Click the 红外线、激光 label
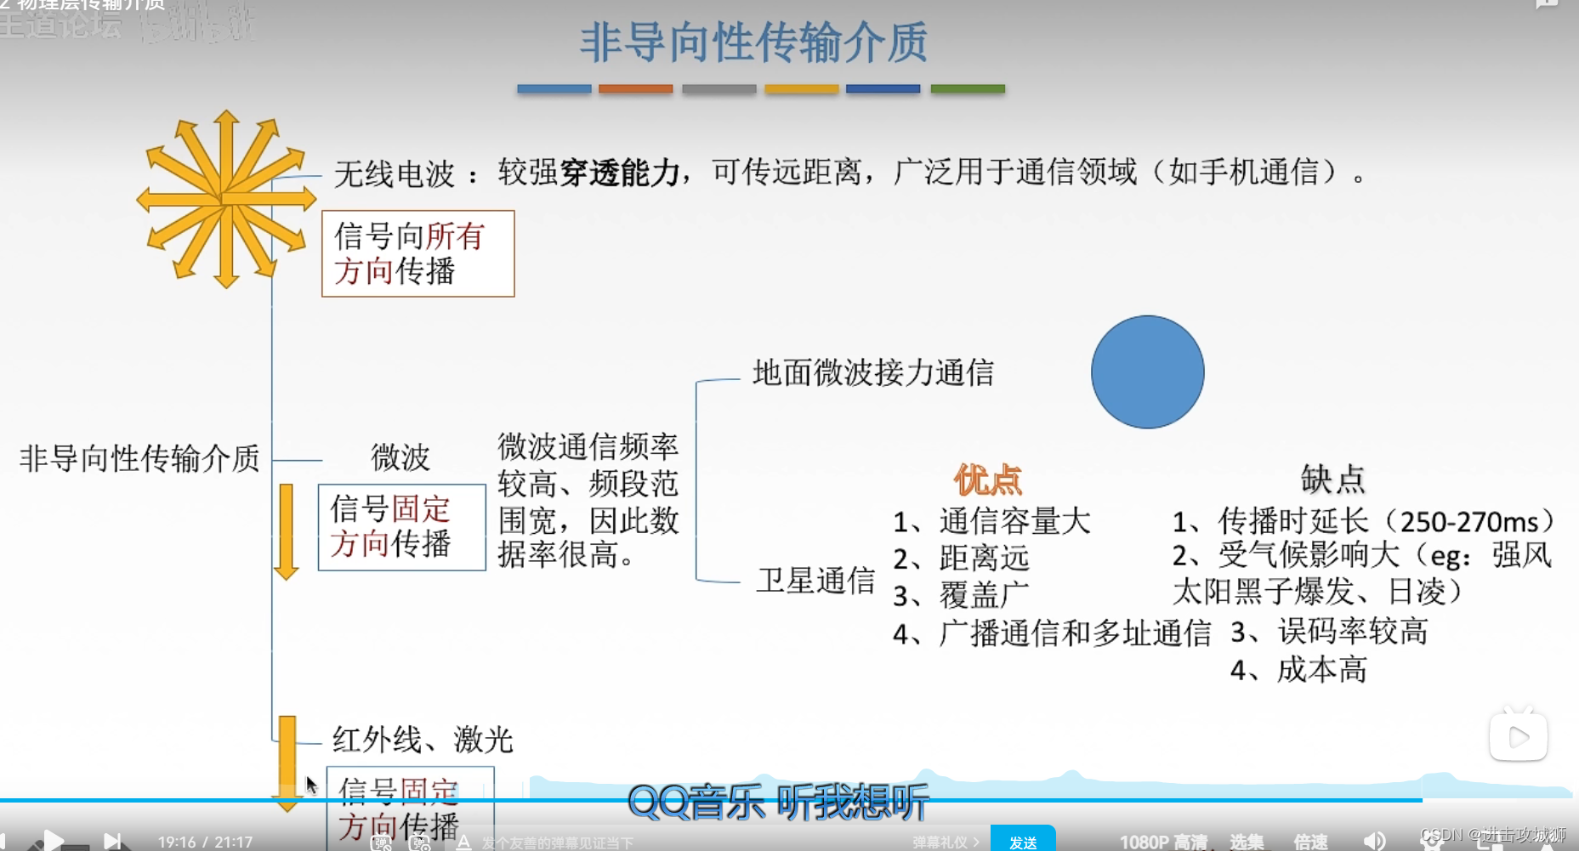 [x=423, y=739]
